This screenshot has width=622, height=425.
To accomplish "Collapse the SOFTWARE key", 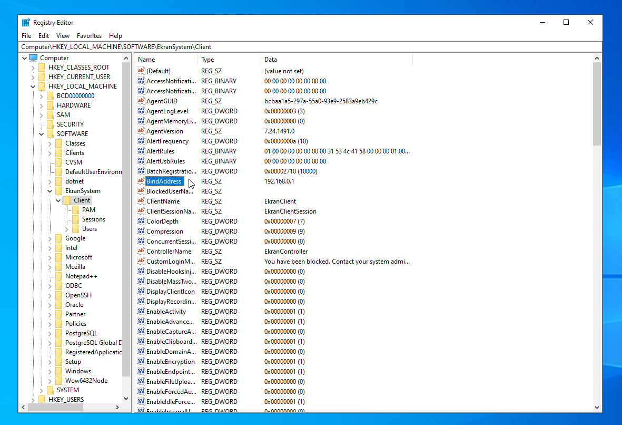I will coord(41,134).
